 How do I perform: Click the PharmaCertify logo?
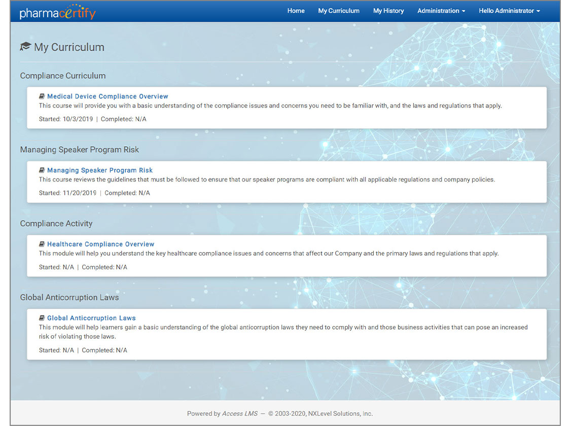[x=57, y=12]
